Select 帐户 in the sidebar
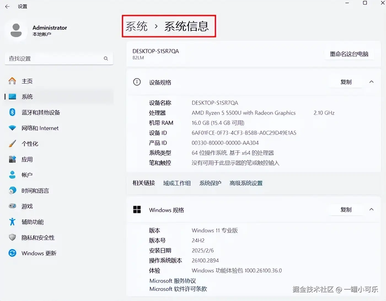 (x=58, y=175)
